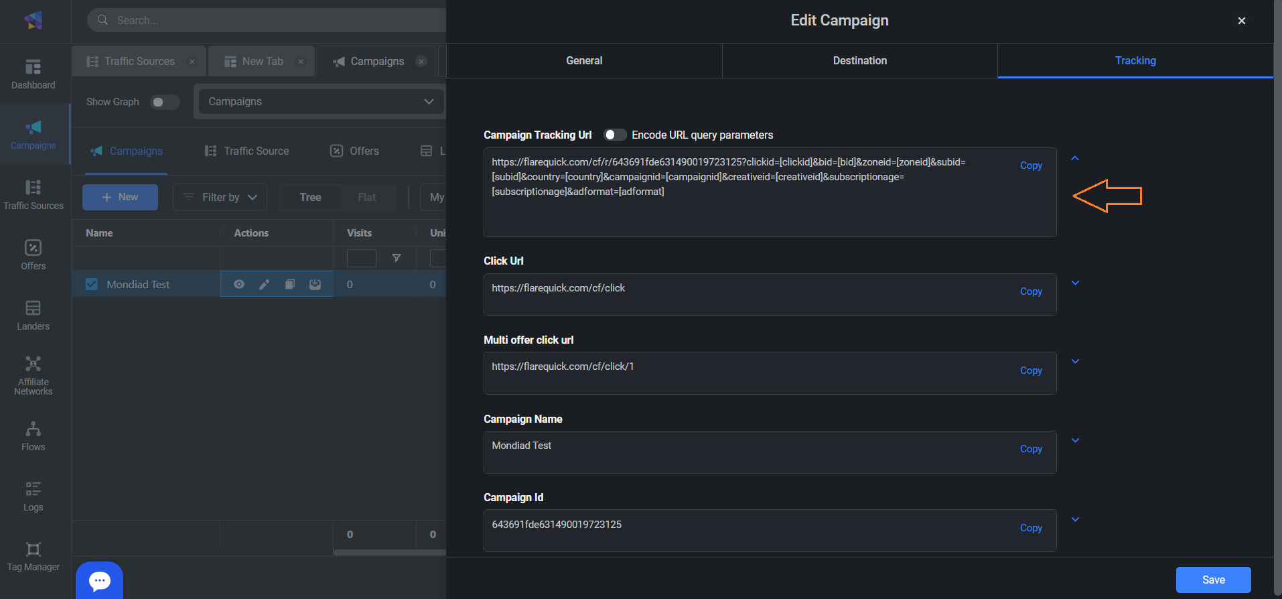Viewport: 1282px width, 599px height.
Task: Collapse the Campaign Tracking Url section chevron
Action: point(1075,159)
